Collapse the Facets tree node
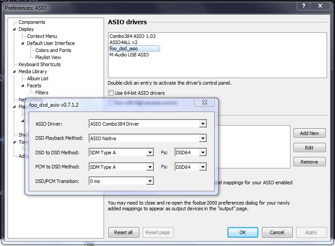The height and width of the screenshot is (246, 335). click(22, 86)
